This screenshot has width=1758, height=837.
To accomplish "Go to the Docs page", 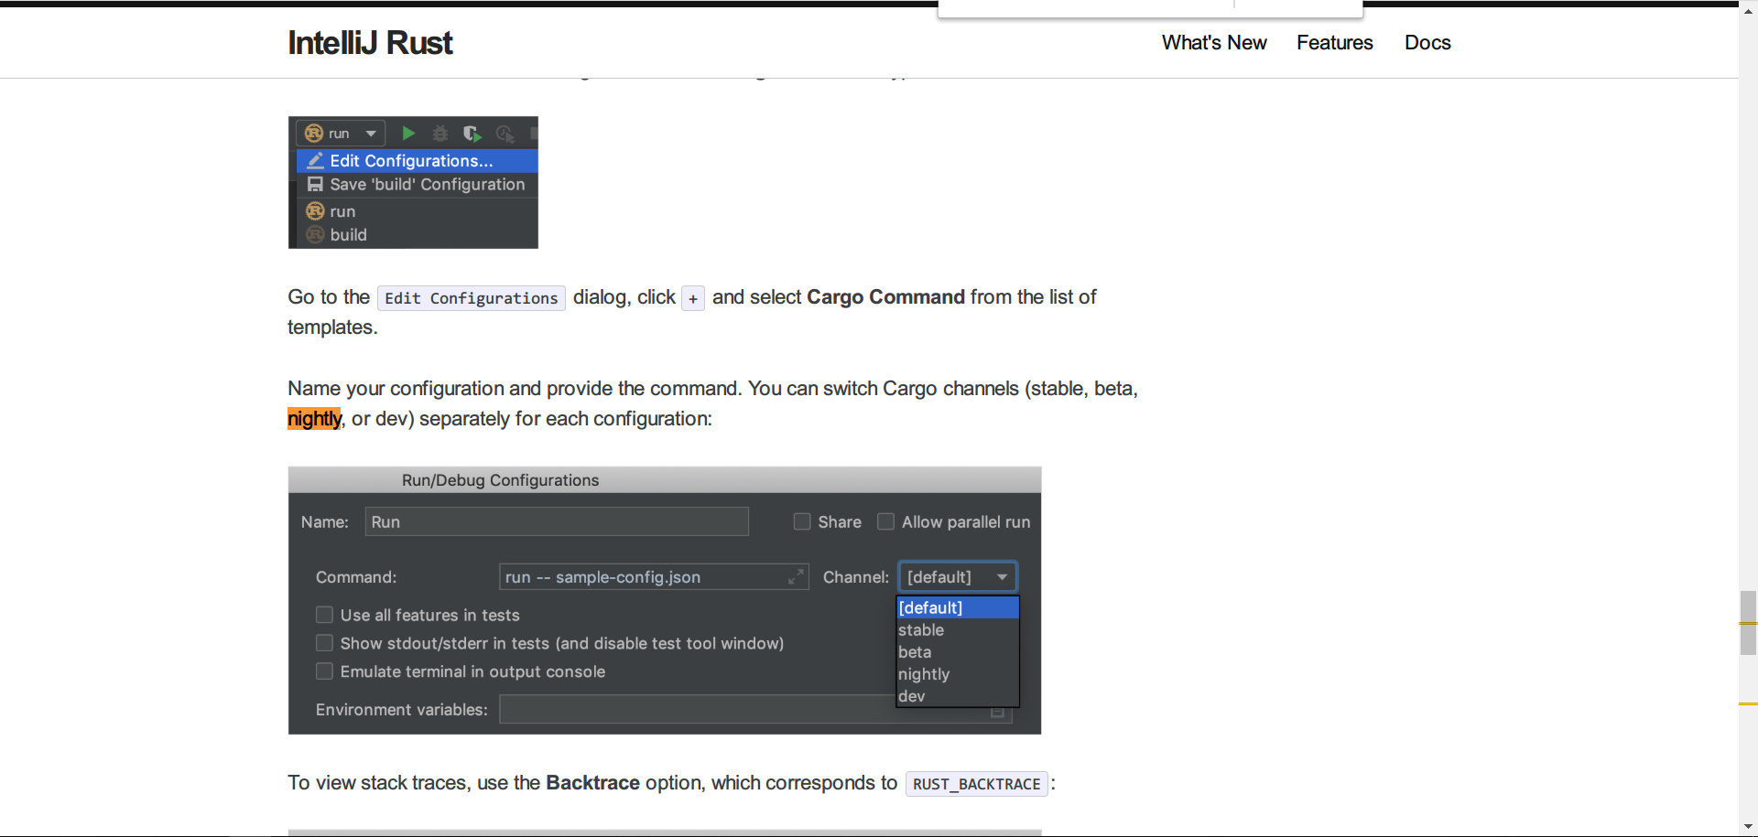I will coord(1427,43).
